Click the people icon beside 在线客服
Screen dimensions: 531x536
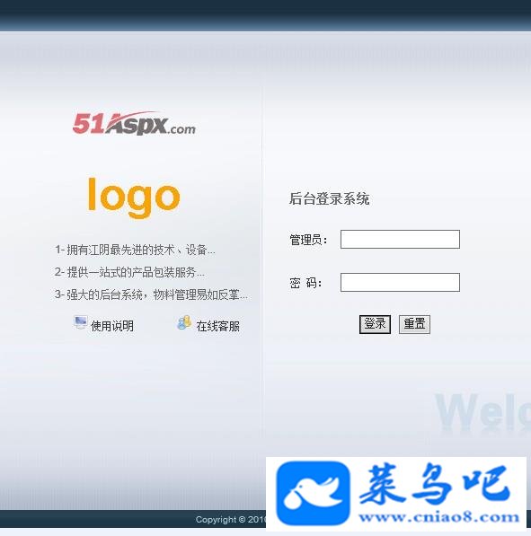(x=184, y=322)
